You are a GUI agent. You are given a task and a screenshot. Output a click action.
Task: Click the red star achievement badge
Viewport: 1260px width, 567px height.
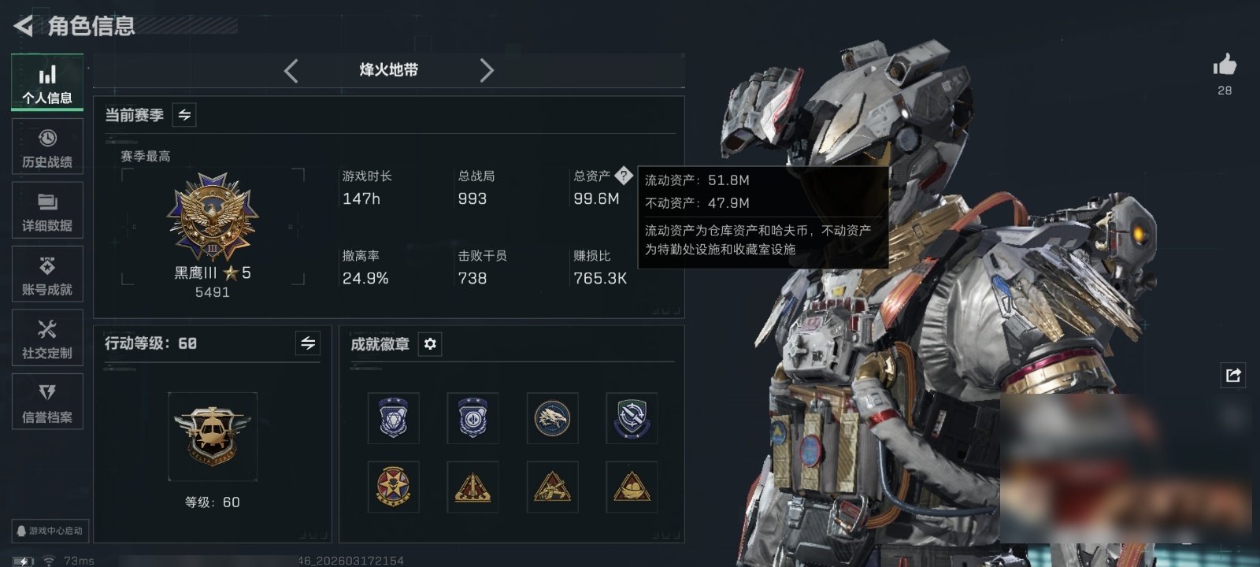pos(393,487)
